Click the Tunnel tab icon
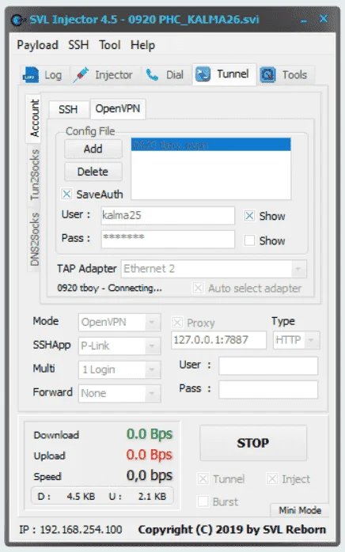Viewport: 345px width, 552px height. 203,74
